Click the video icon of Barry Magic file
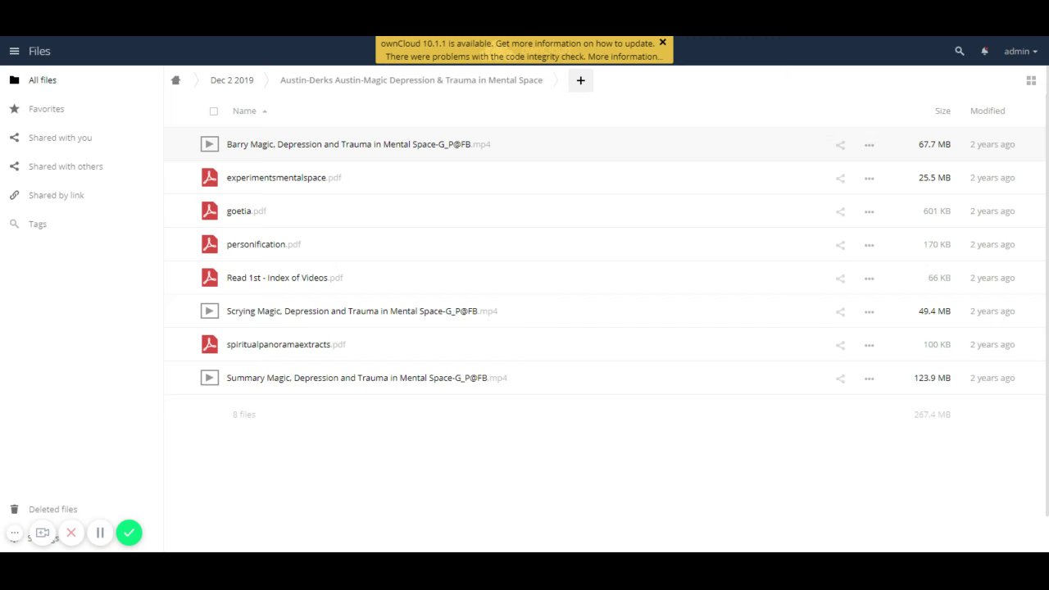The height and width of the screenshot is (590, 1049). [x=210, y=144]
